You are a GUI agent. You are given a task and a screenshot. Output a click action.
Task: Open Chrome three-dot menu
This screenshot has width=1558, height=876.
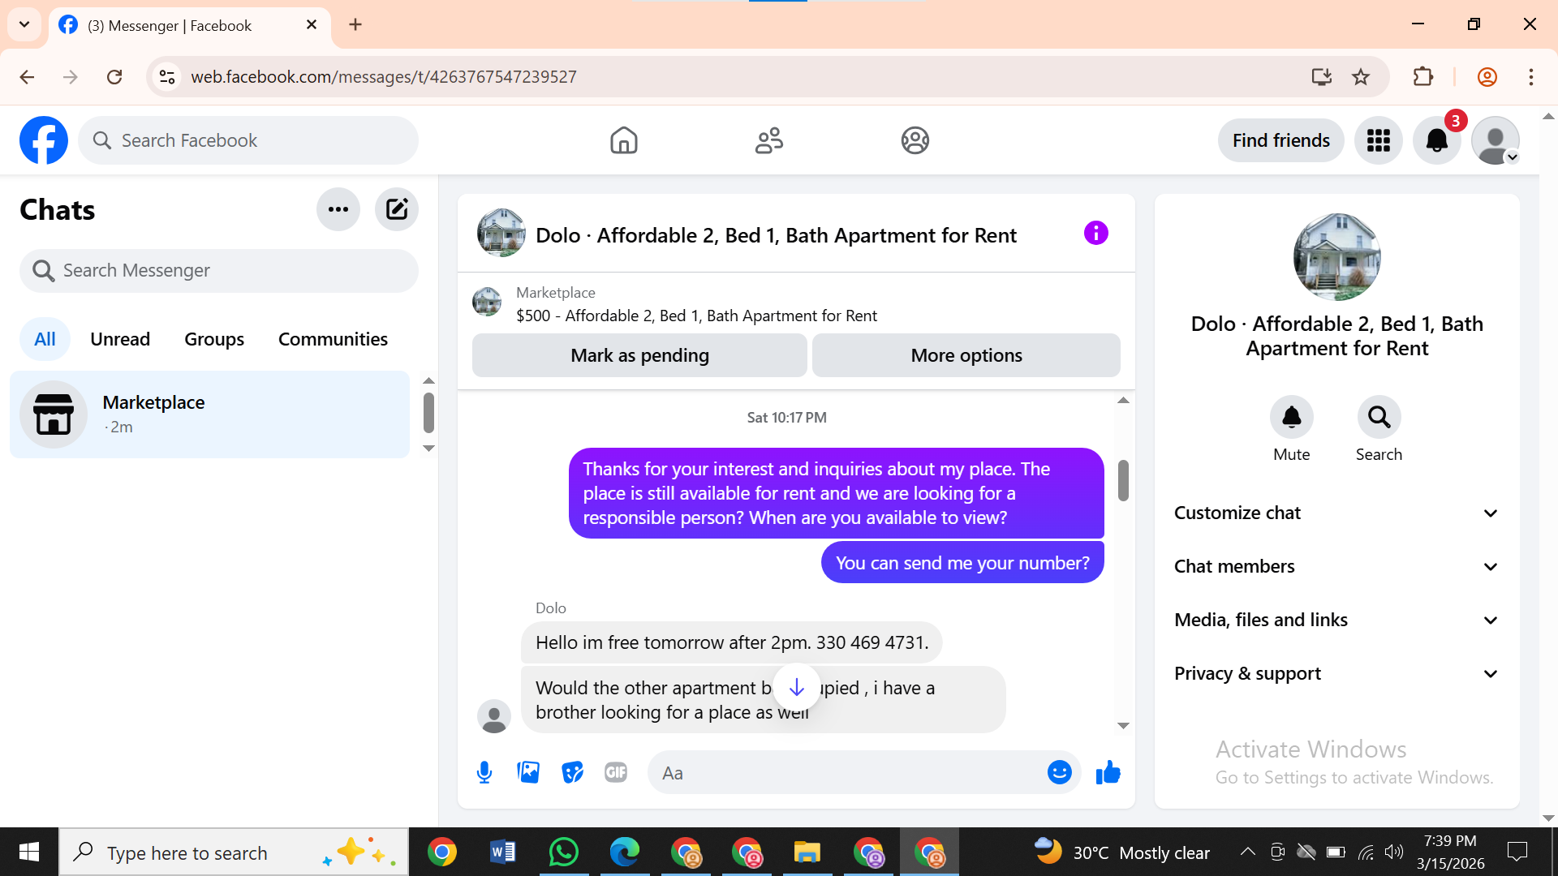coord(1530,77)
